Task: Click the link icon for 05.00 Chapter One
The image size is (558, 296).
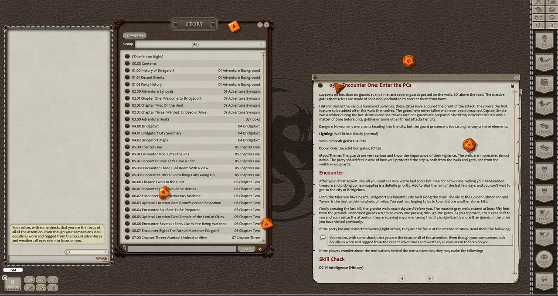Action: [127, 147]
